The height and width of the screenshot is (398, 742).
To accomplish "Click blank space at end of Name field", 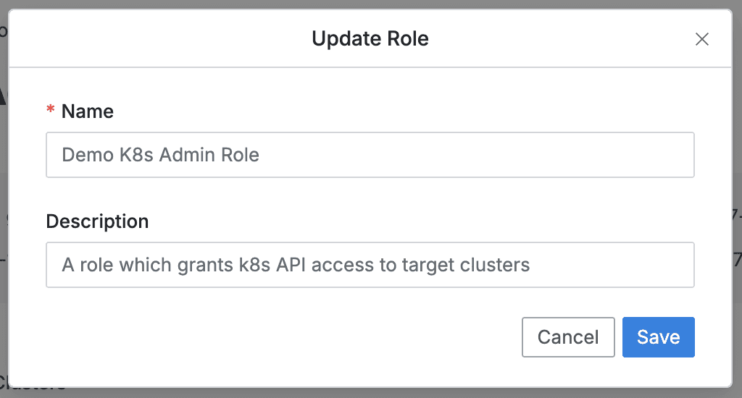I will (x=507, y=155).
